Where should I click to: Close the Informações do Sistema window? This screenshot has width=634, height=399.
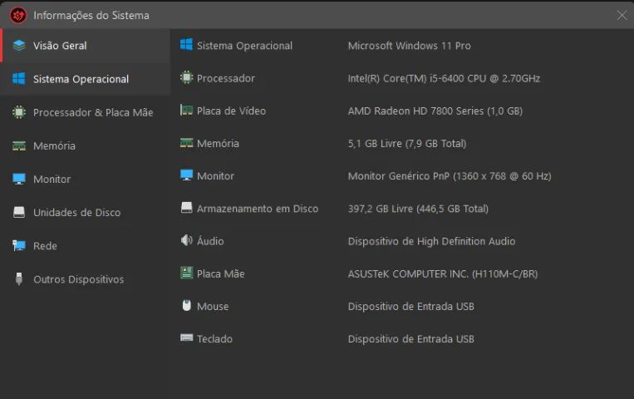coord(622,15)
